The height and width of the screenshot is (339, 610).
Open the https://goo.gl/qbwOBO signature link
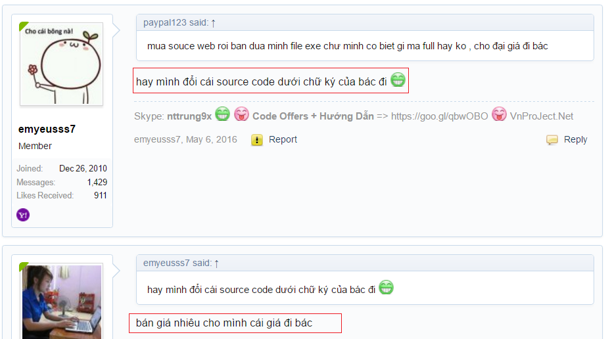click(x=439, y=116)
